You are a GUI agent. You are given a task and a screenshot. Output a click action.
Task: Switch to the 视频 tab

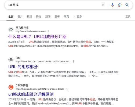pyautogui.click(x=29, y=17)
